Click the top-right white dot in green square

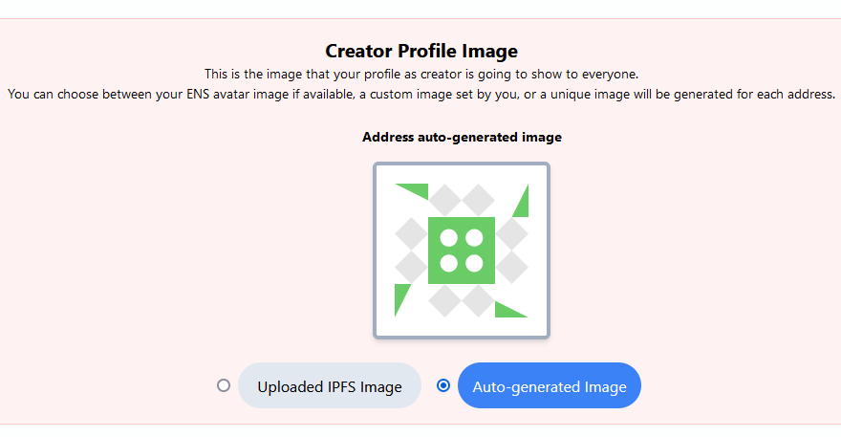pyautogui.click(x=474, y=238)
